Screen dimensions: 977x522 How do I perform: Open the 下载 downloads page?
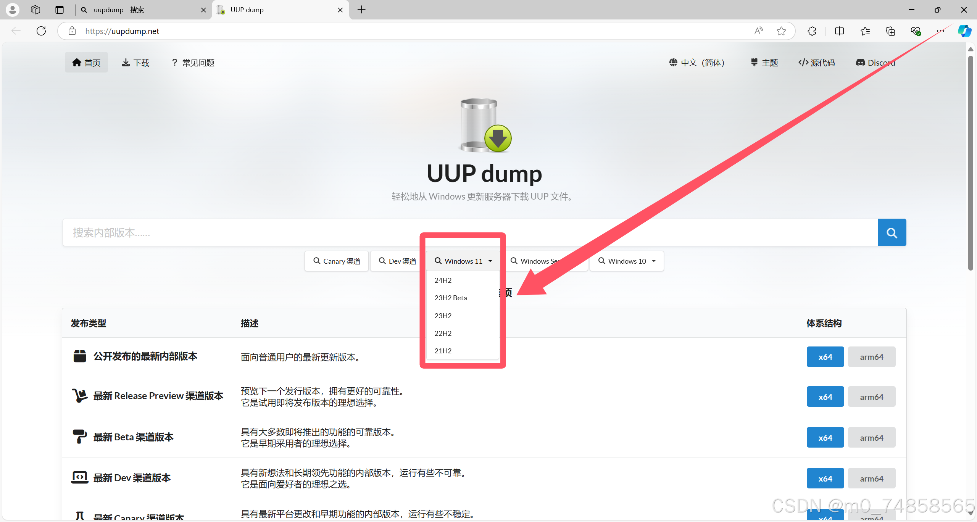point(135,63)
